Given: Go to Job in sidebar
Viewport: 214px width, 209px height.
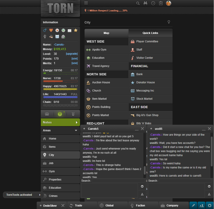Looking at the screenshot, I should (x=60, y=163).
